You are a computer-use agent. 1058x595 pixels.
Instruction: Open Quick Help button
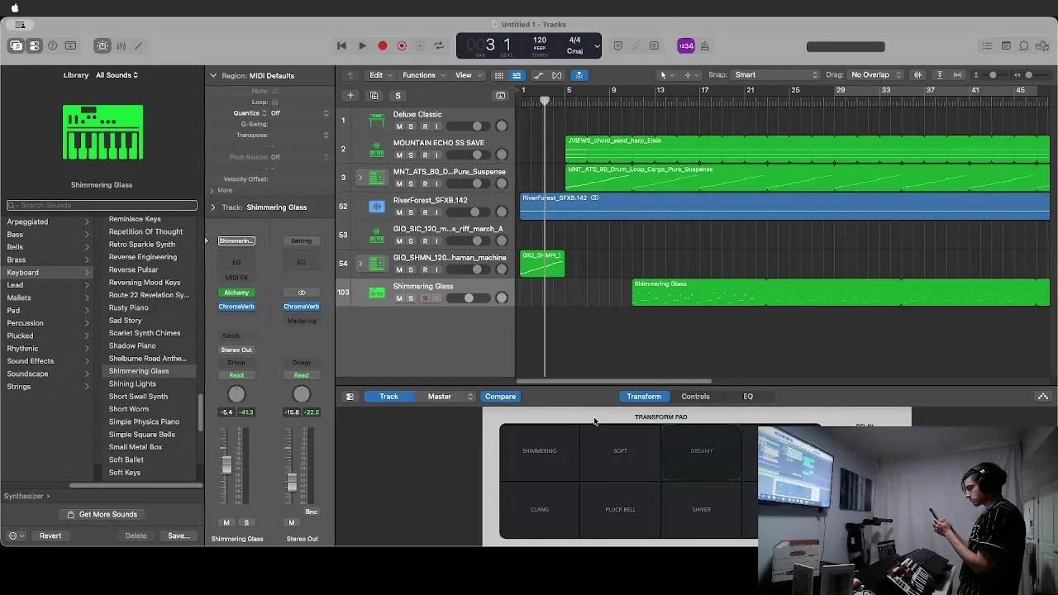tap(53, 46)
